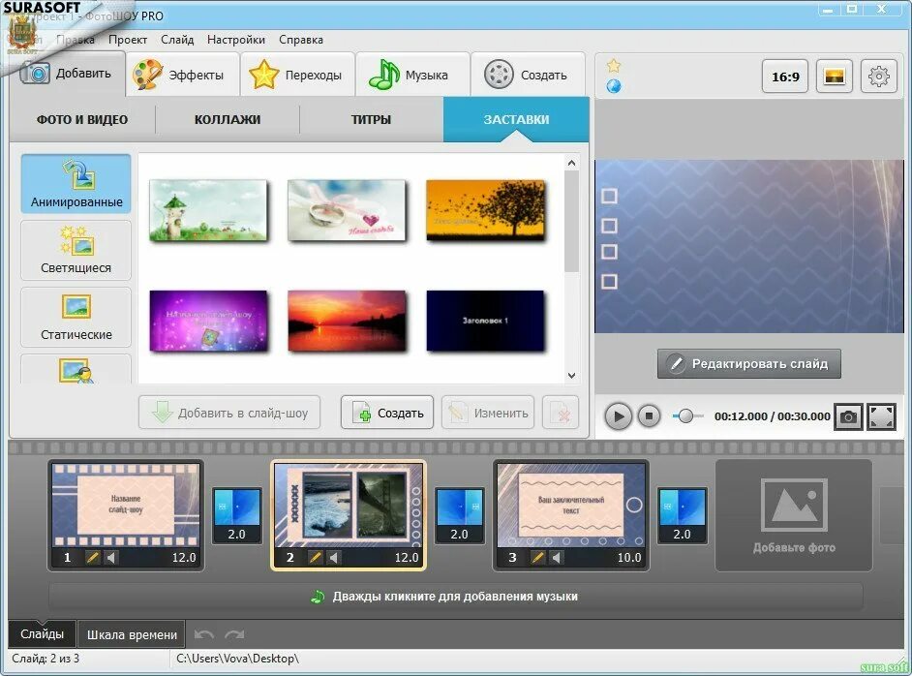Image resolution: width=912 pixels, height=676 pixels.
Task: Click the Создать button with green plus
Action: coord(387,413)
